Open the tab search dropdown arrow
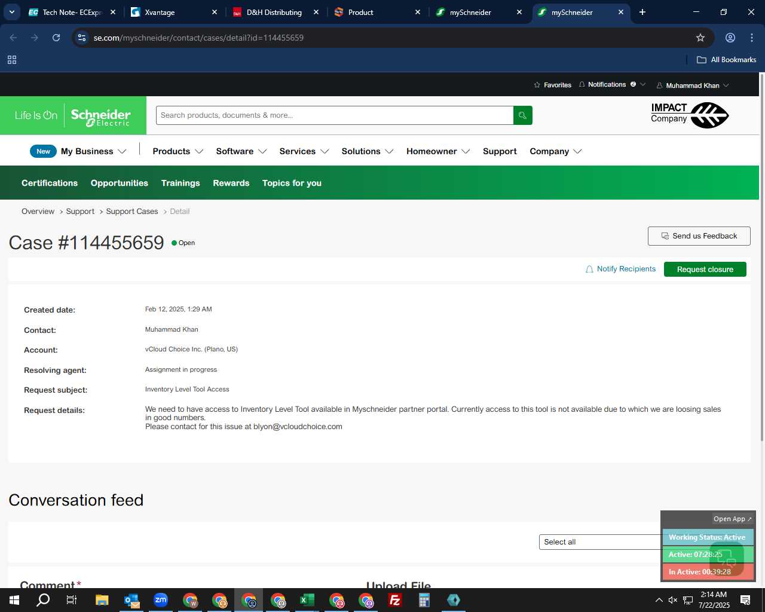The height and width of the screenshot is (612, 765). [12, 12]
